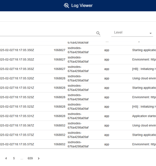Viewport: 156px width, 166px height.
Task: Select timestamp ending 18:17:05.353Z
Action: (17, 69)
